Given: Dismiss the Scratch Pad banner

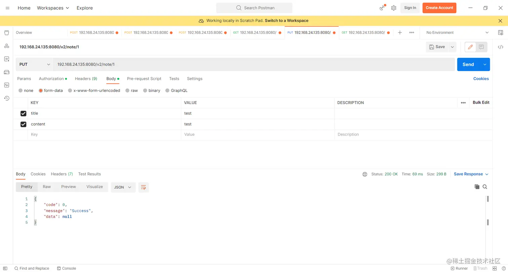Looking at the screenshot, I should click(x=500, y=21).
